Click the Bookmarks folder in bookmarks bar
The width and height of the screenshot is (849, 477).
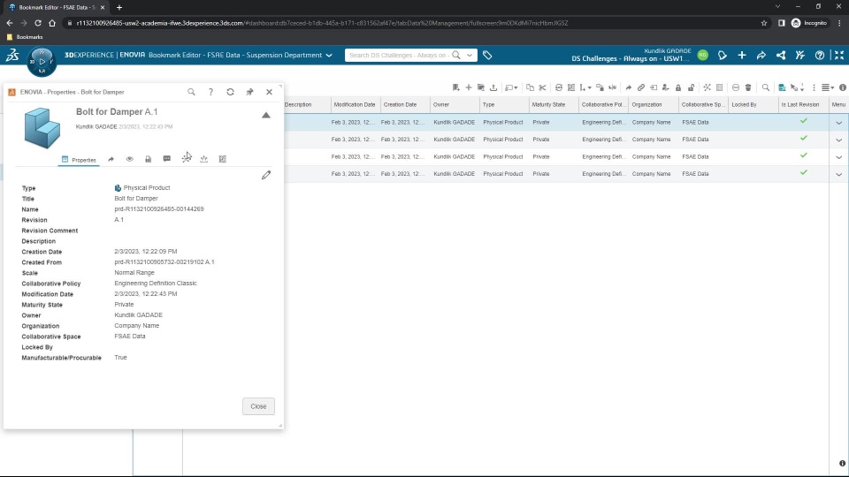[25, 37]
